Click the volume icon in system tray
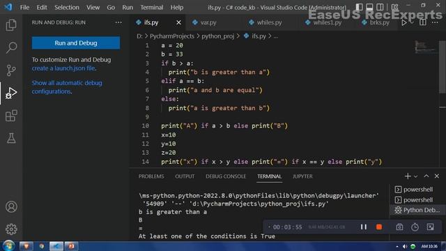This screenshot has height=251, width=446. point(405,246)
